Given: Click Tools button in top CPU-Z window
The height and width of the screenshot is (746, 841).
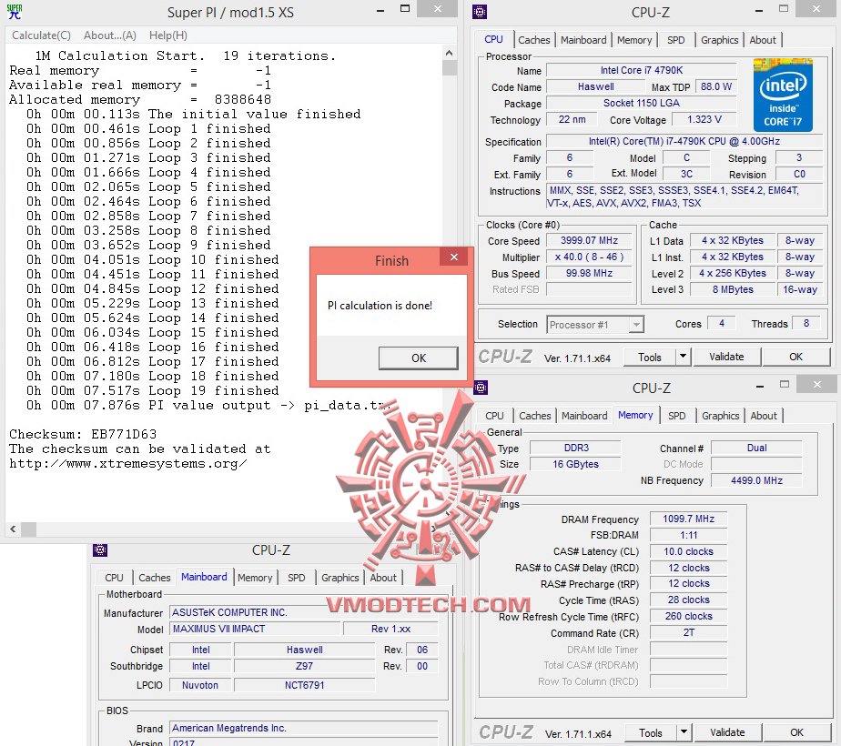Looking at the screenshot, I should click(650, 358).
